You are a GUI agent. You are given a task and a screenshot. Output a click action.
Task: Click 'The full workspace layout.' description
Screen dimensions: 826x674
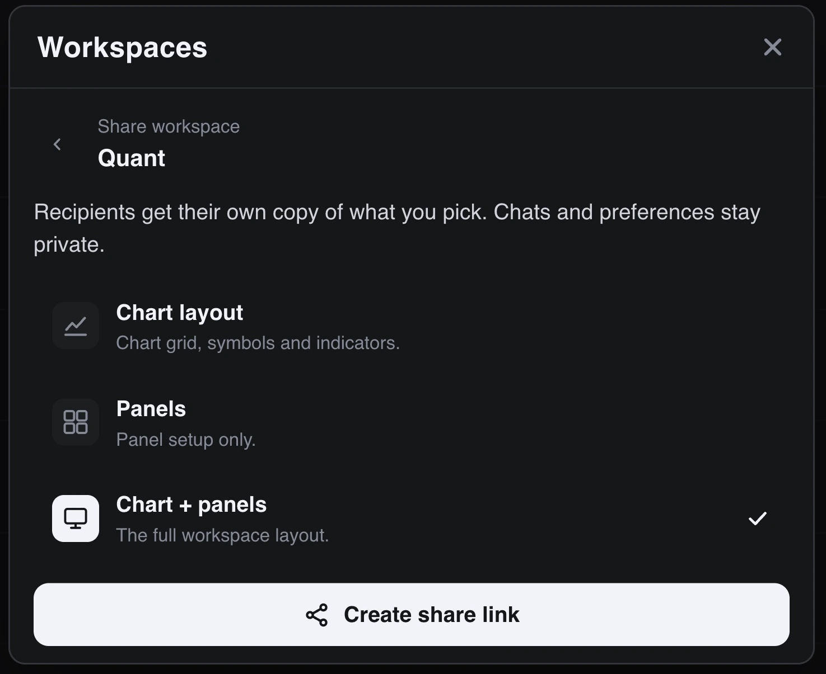click(222, 535)
